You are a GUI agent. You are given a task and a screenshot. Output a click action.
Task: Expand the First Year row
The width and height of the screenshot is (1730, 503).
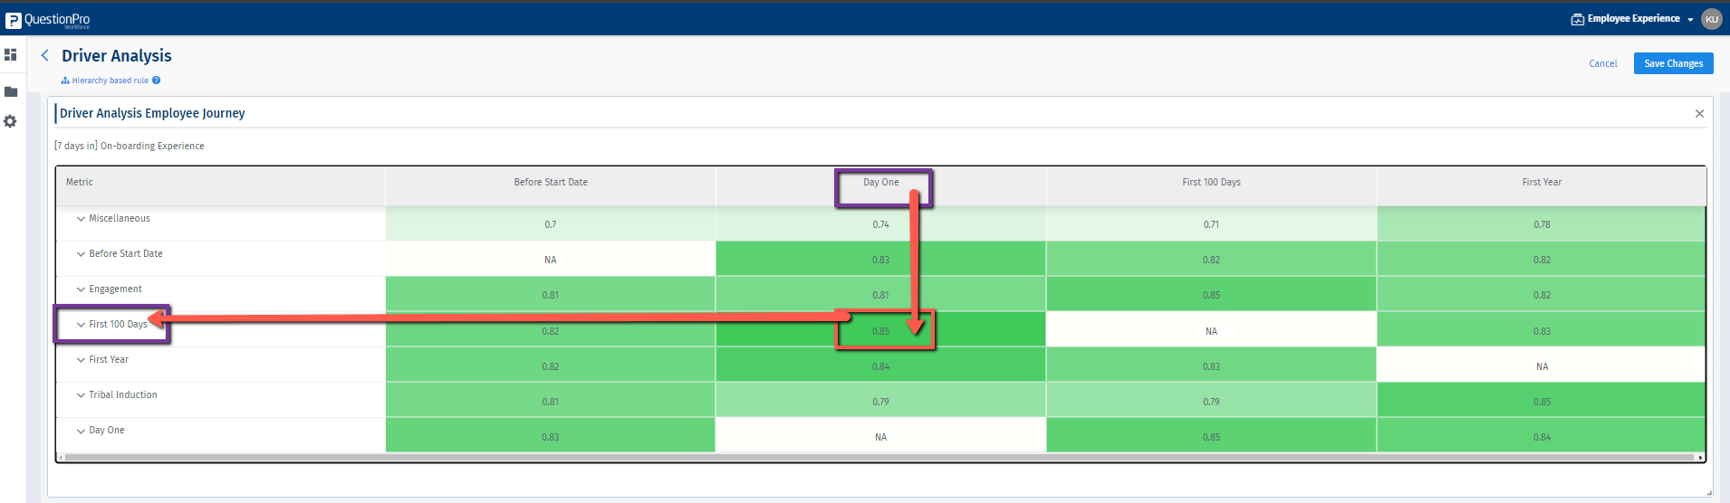tap(81, 360)
